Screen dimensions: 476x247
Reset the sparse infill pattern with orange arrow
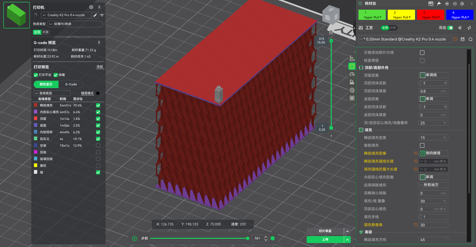tap(416, 153)
